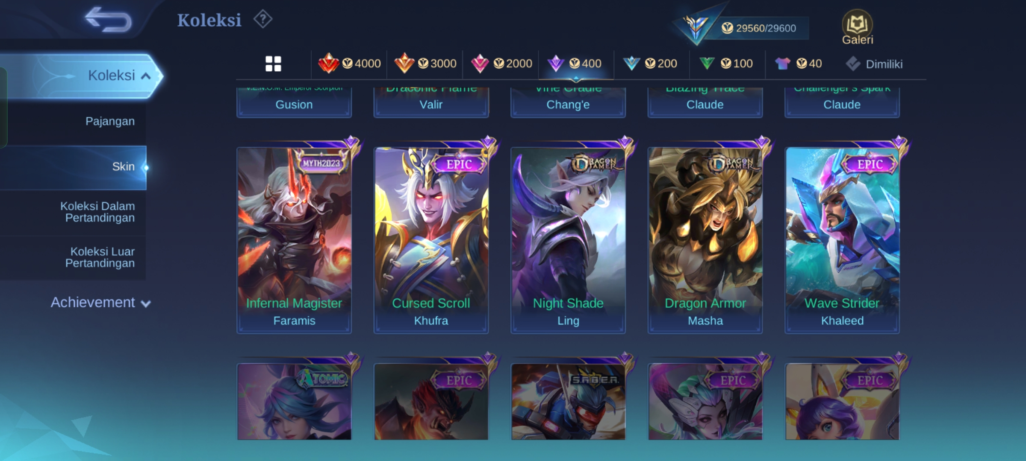The height and width of the screenshot is (461, 1026).
Task: Filter skins by the 3000 points gem
Action: 425,64
